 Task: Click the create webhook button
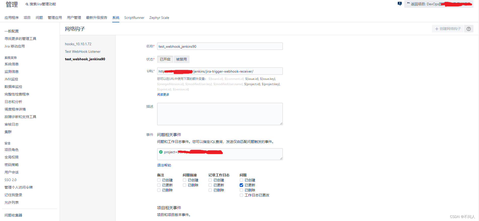[448, 29]
